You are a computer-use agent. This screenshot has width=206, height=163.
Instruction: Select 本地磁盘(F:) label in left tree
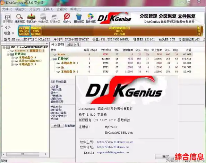[27, 64]
